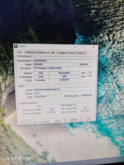Click chipset Rev. value 01
Image resolution: width=124 pixels, height=165 pixels.
[x=90, y=73]
